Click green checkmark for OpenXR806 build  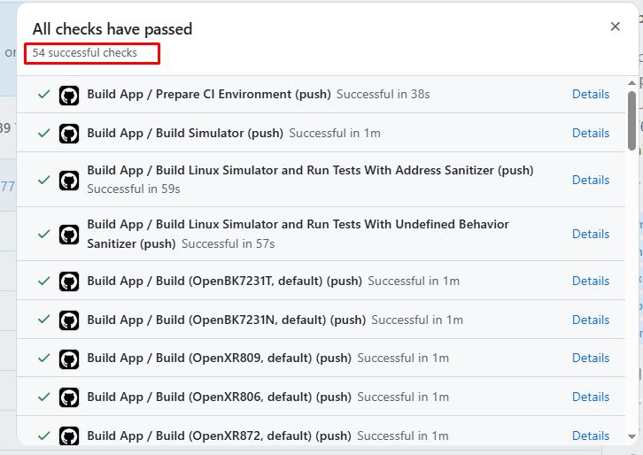(x=44, y=397)
